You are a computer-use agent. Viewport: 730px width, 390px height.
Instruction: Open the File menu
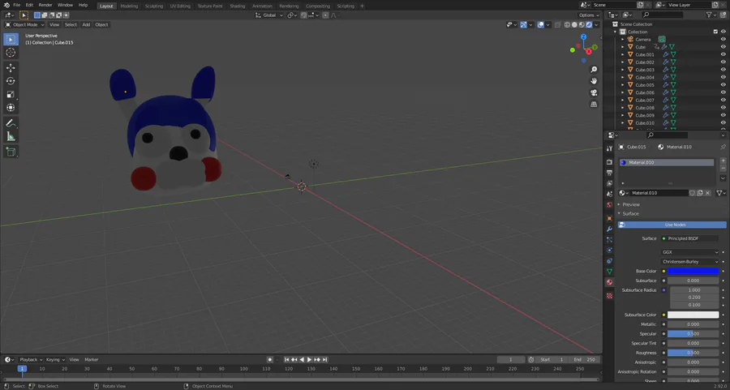coord(17,5)
